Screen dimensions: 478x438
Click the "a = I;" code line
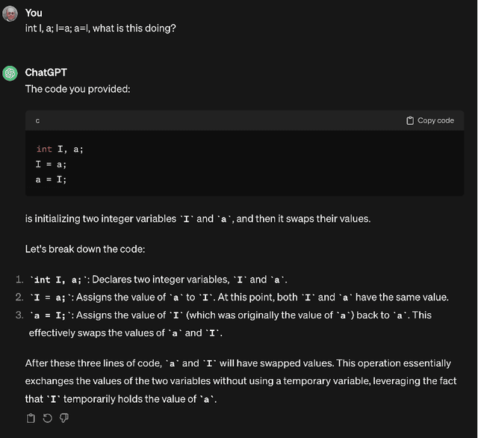pos(51,179)
